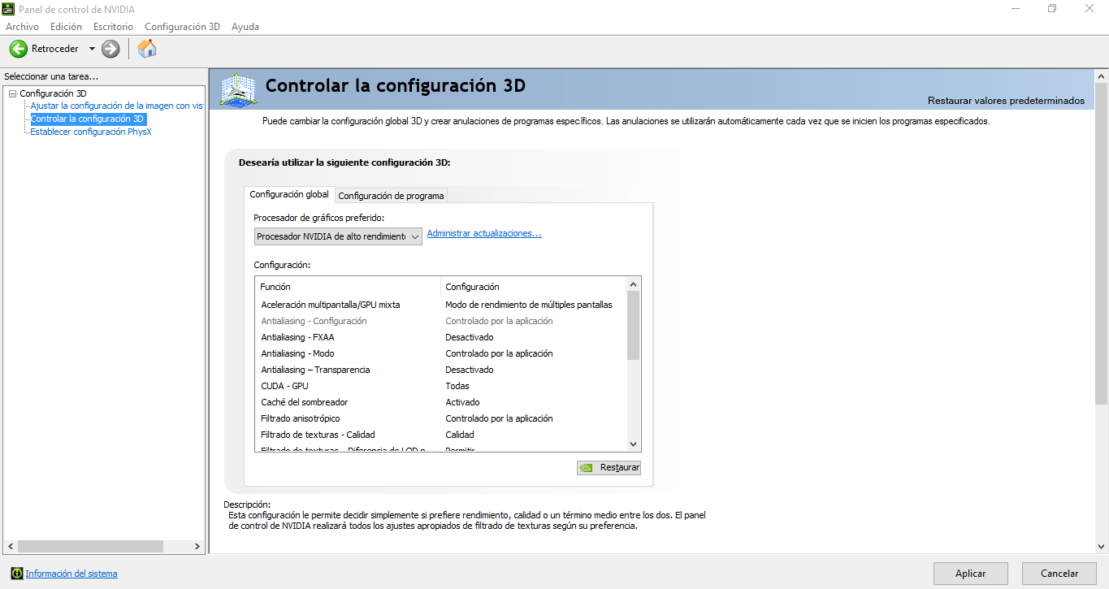
Task: Click the Activado value for shader cache
Action: [x=462, y=402]
